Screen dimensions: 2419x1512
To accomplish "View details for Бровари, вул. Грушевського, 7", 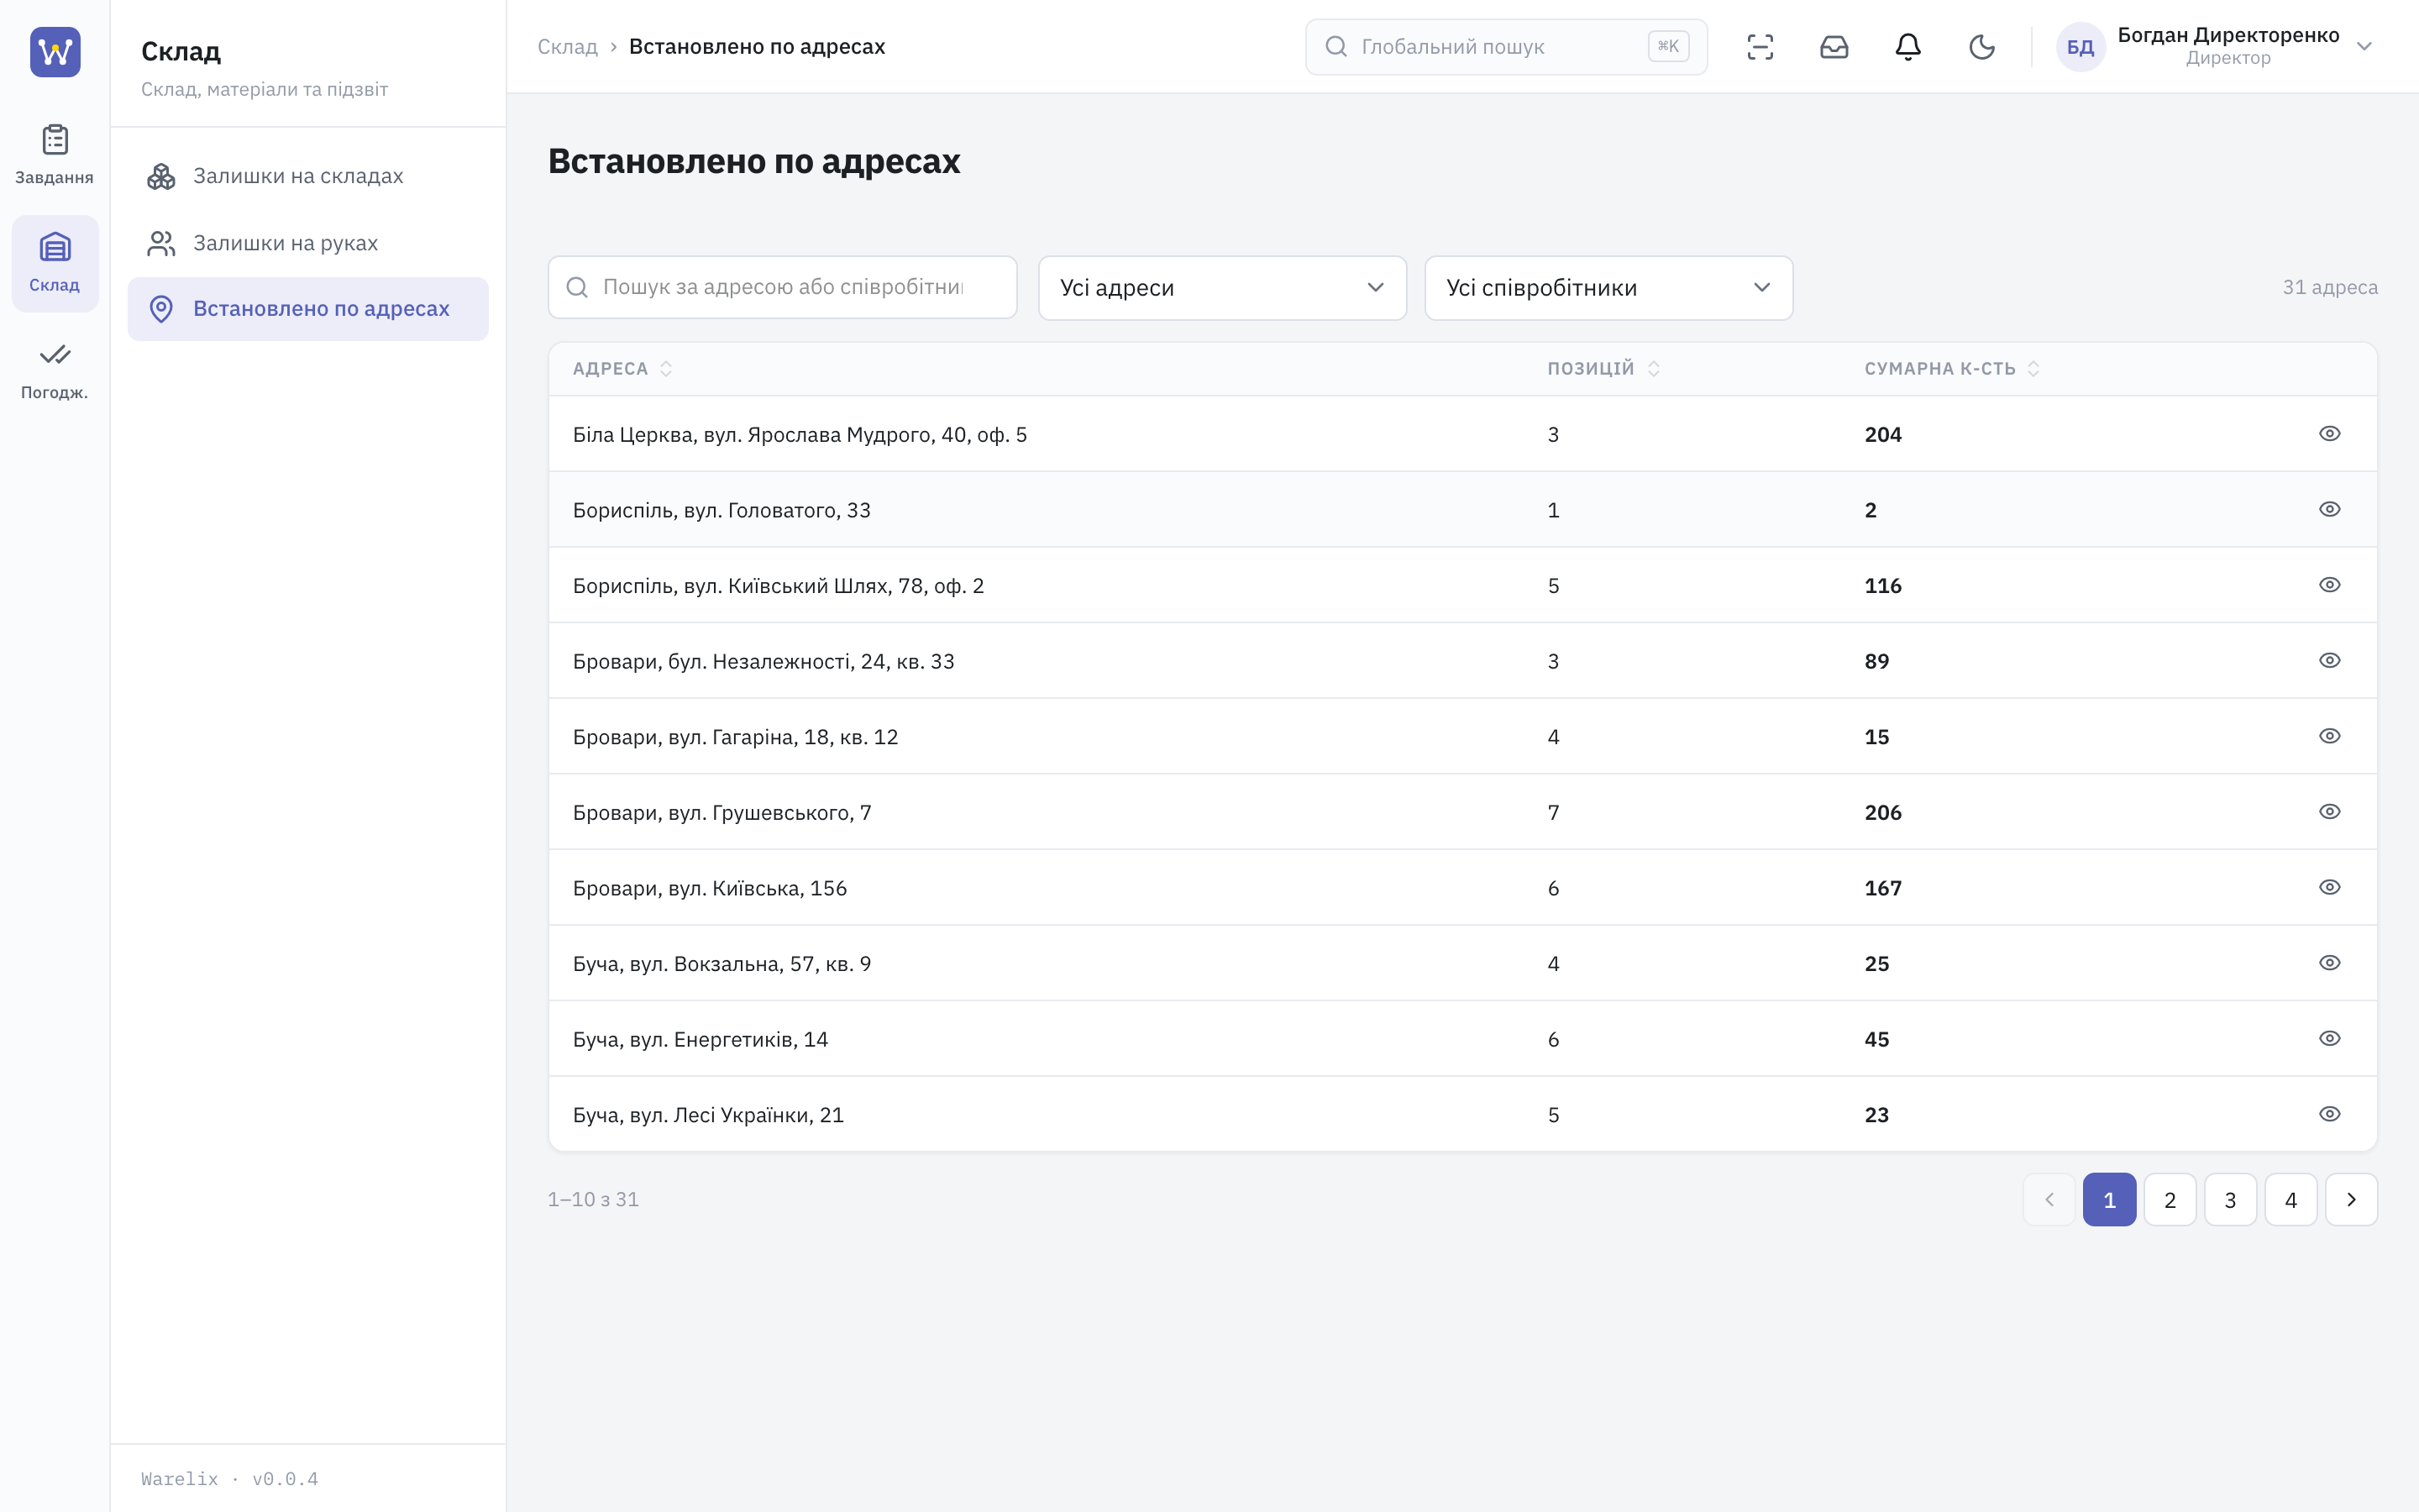I will tap(2329, 812).
